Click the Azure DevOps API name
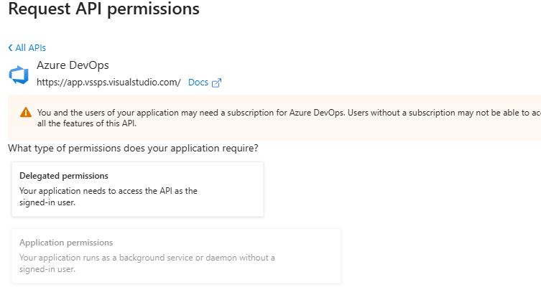Image resolution: width=541 pixels, height=300 pixels. [x=73, y=65]
